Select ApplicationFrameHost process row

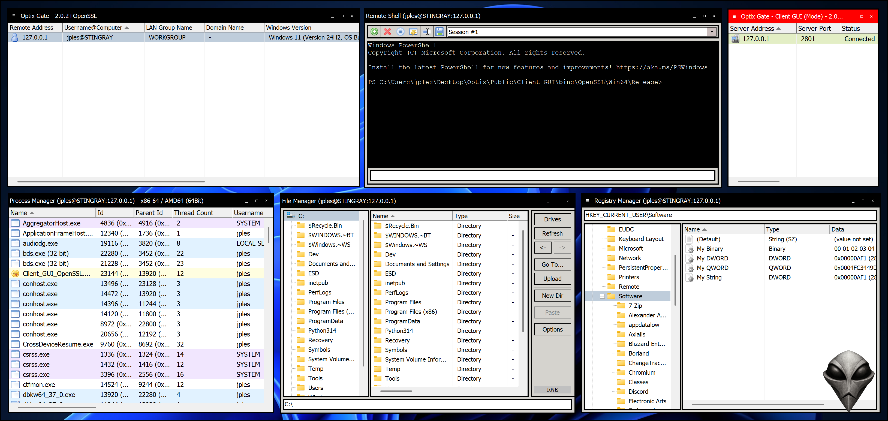click(x=137, y=233)
